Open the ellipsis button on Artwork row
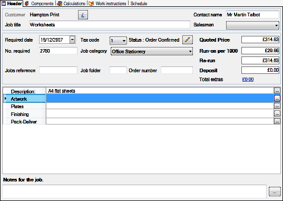Viewport: 283px width, 201px height. tap(277, 98)
